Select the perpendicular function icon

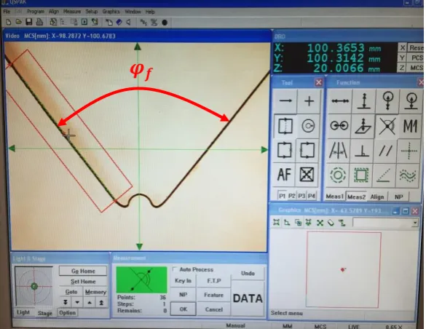(363, 151)
